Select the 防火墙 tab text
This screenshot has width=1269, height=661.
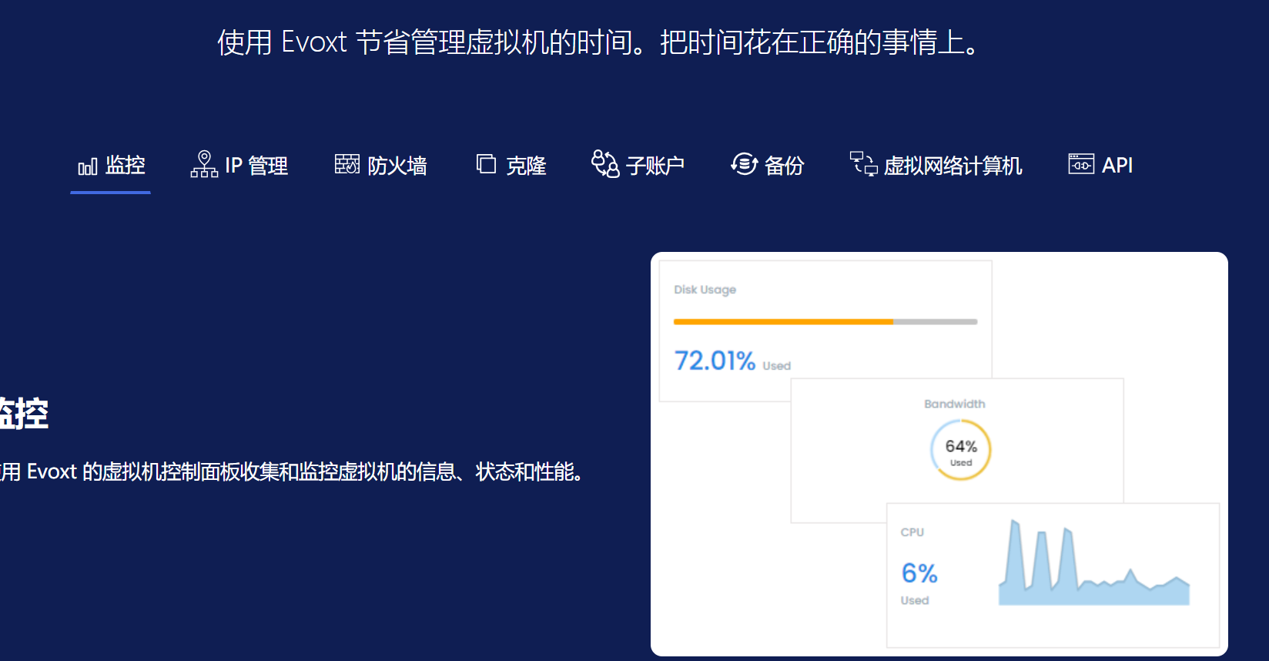(397, 166)
